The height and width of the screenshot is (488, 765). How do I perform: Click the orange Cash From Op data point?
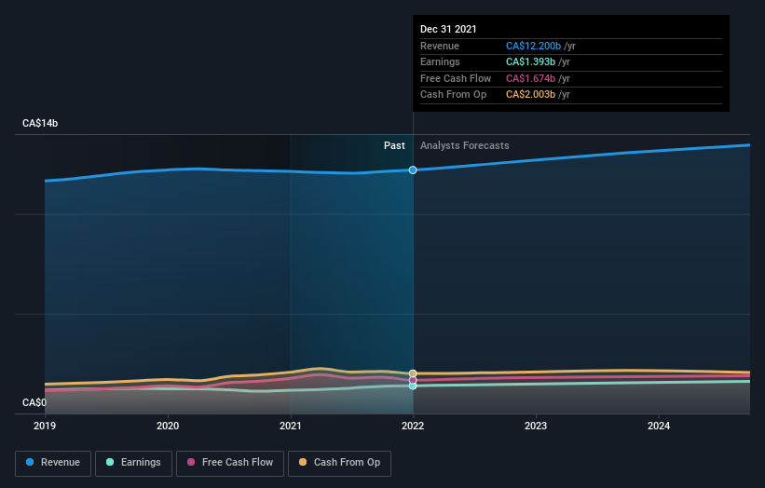[x=413, y=373]
